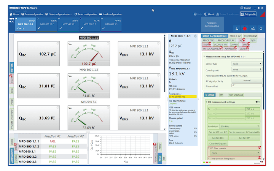Click the sine wave icon
274x171 pixels.
[253, 28]
